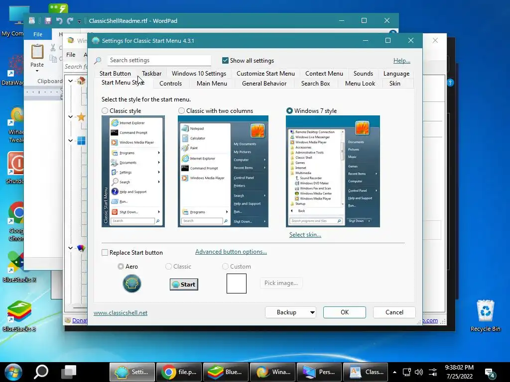Choose Custom start button radio
The height and width of the screenshot is (382, 510).
coord(225,267)
